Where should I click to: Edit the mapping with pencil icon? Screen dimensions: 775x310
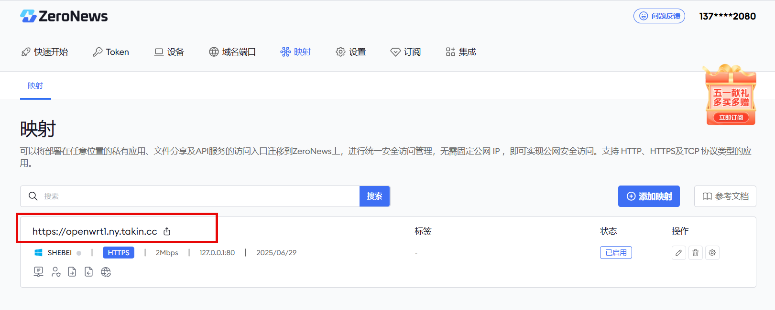679,253
